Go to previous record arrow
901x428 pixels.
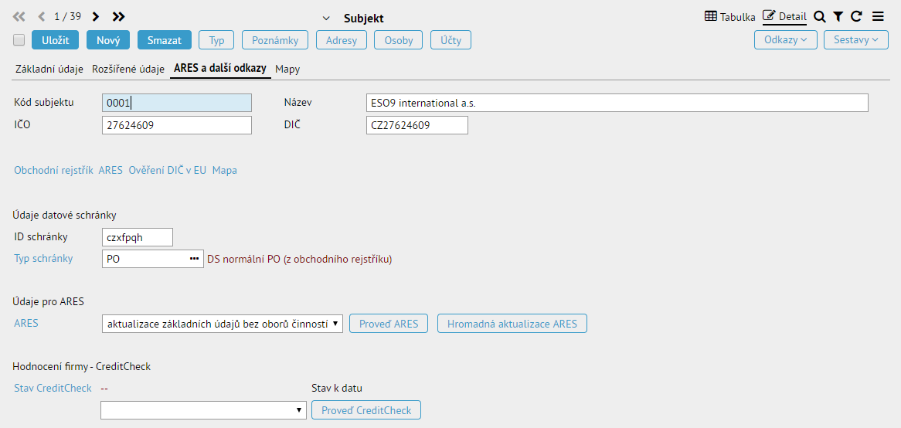click(42, 17)
